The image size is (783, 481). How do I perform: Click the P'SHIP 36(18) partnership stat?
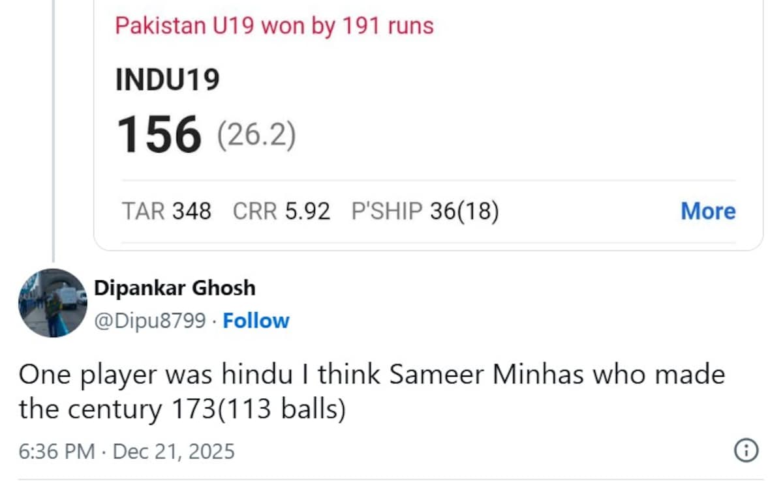click(425, 211)
